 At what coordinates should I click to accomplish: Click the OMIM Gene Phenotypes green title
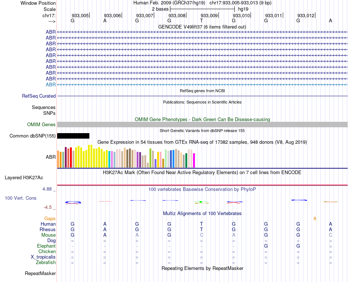tap(203, 119)
